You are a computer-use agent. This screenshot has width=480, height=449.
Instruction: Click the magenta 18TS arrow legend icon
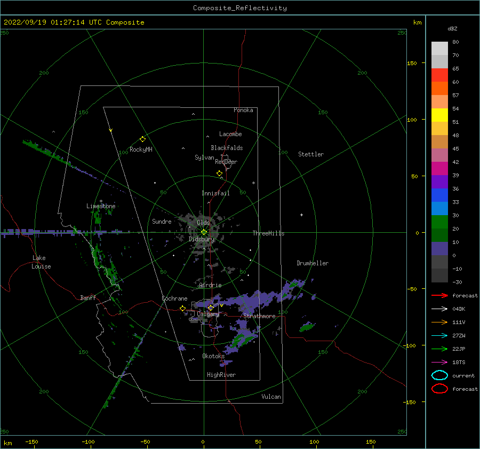439,363
